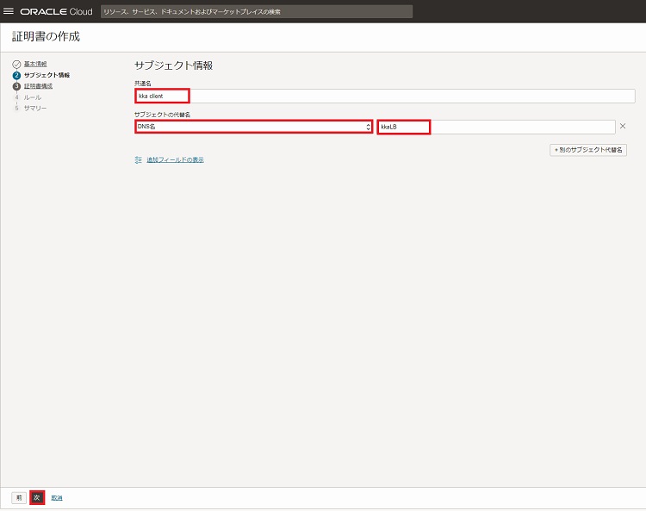Show additional fields link

pos(175,160)
